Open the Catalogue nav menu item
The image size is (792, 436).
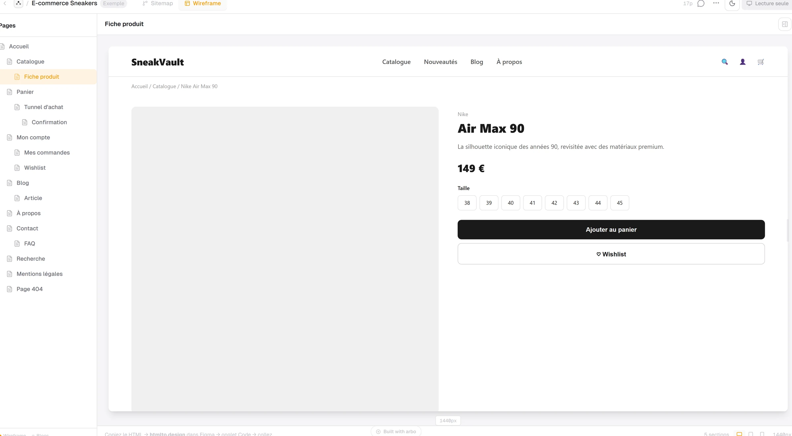point(396,62)
